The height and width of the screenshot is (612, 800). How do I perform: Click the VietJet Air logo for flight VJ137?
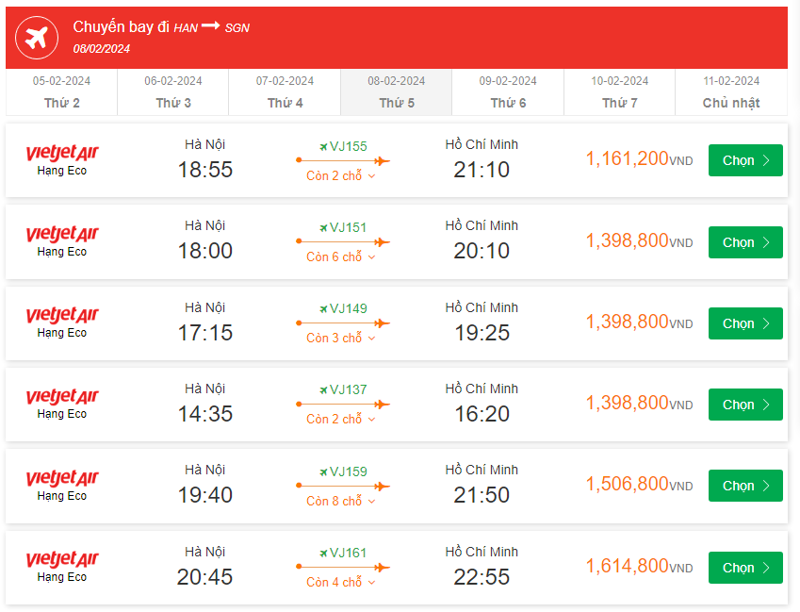tap(62, 397)
